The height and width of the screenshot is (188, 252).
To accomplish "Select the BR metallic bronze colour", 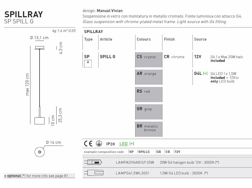I will click(149, 129).
